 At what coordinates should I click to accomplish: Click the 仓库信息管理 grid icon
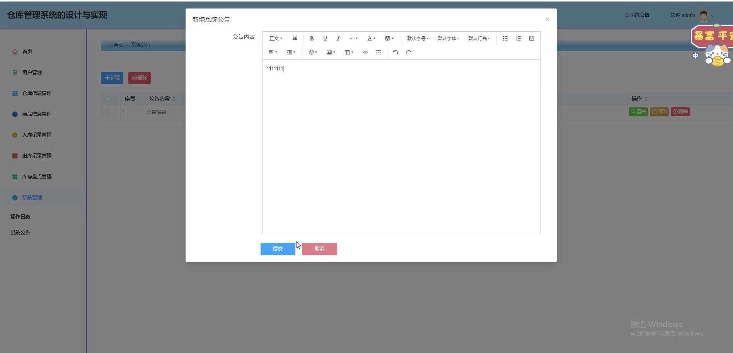point(15,93)
